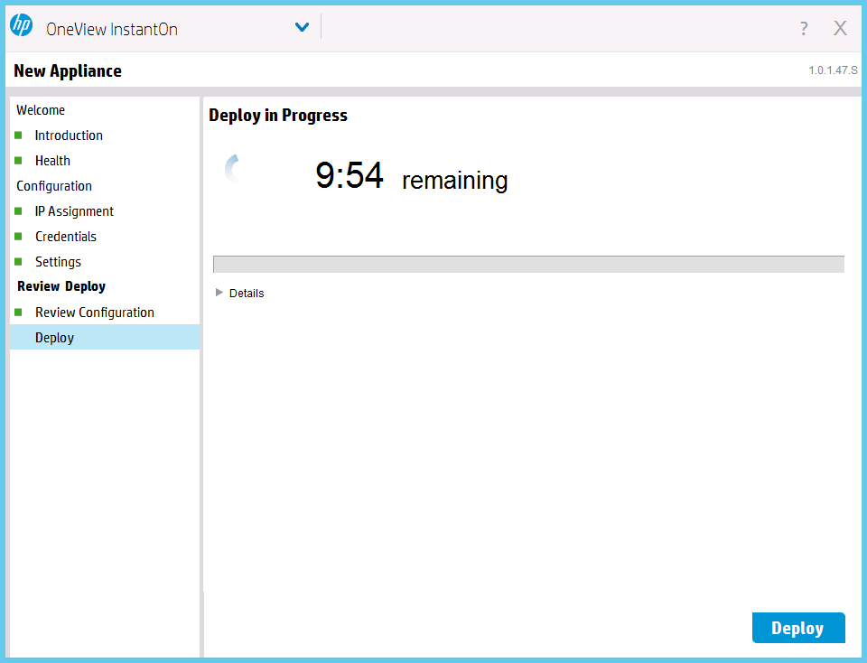Click the Review Deploy section heading
This screenshot has width=867, height=663.
61,286
